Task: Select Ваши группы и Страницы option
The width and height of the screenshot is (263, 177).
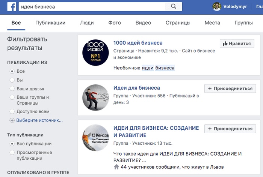Action: click(x=12, y=97)
